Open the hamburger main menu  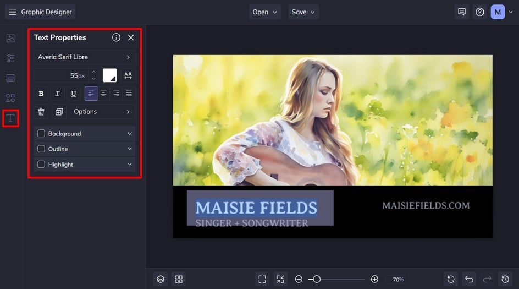coord(13,12)
